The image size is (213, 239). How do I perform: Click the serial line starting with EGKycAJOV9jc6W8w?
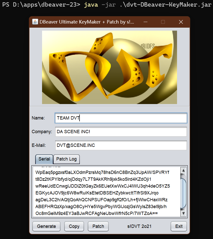(97, 193)
